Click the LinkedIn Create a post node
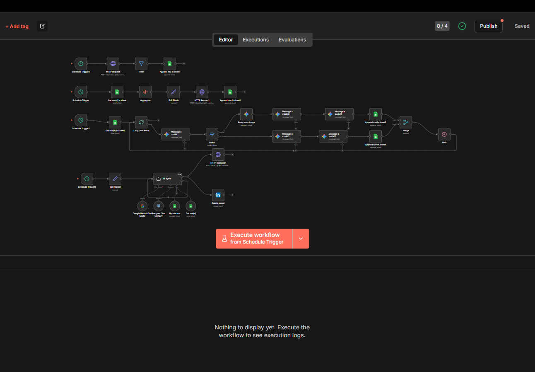The image size is (535, 372). [x=218, y=195]
